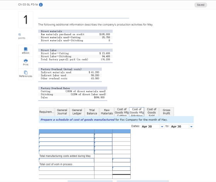
Task: Click the Saved status button
Action: pyautogui.click(x=201, y=5)
